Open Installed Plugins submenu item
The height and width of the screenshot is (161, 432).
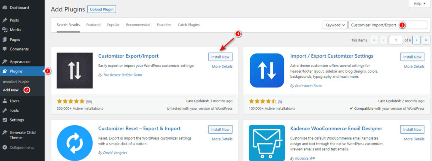pyautogui.click(x=16, y=82)
